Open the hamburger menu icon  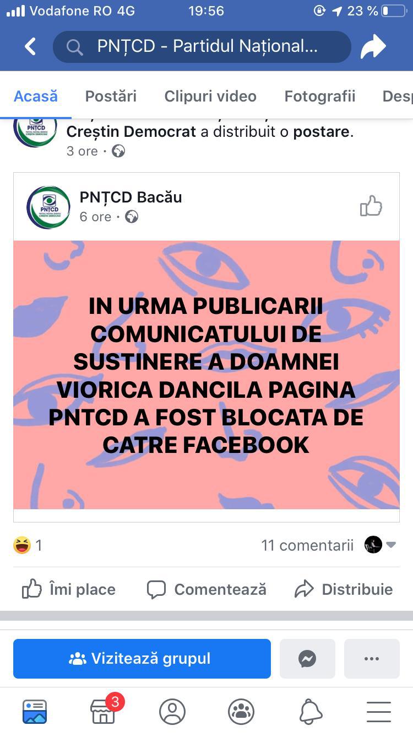(378, 712)
